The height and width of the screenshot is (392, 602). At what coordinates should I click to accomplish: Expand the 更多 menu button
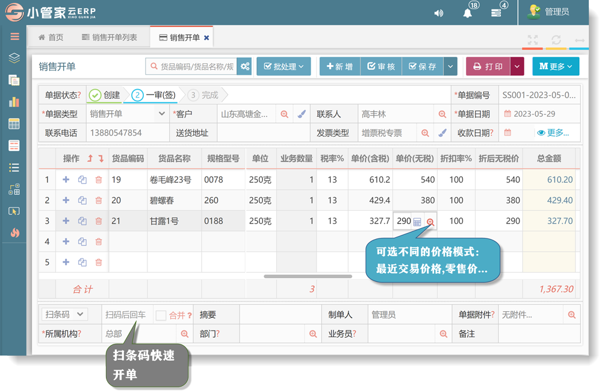click(x=556, y=66)
